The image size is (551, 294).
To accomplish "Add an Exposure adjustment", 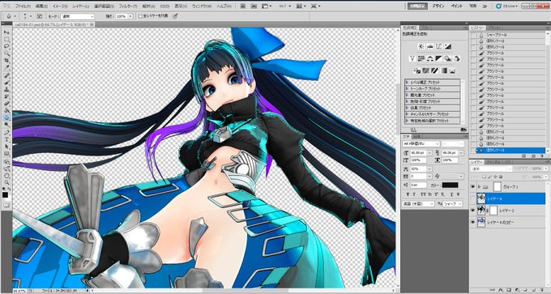I will point(447,46).
